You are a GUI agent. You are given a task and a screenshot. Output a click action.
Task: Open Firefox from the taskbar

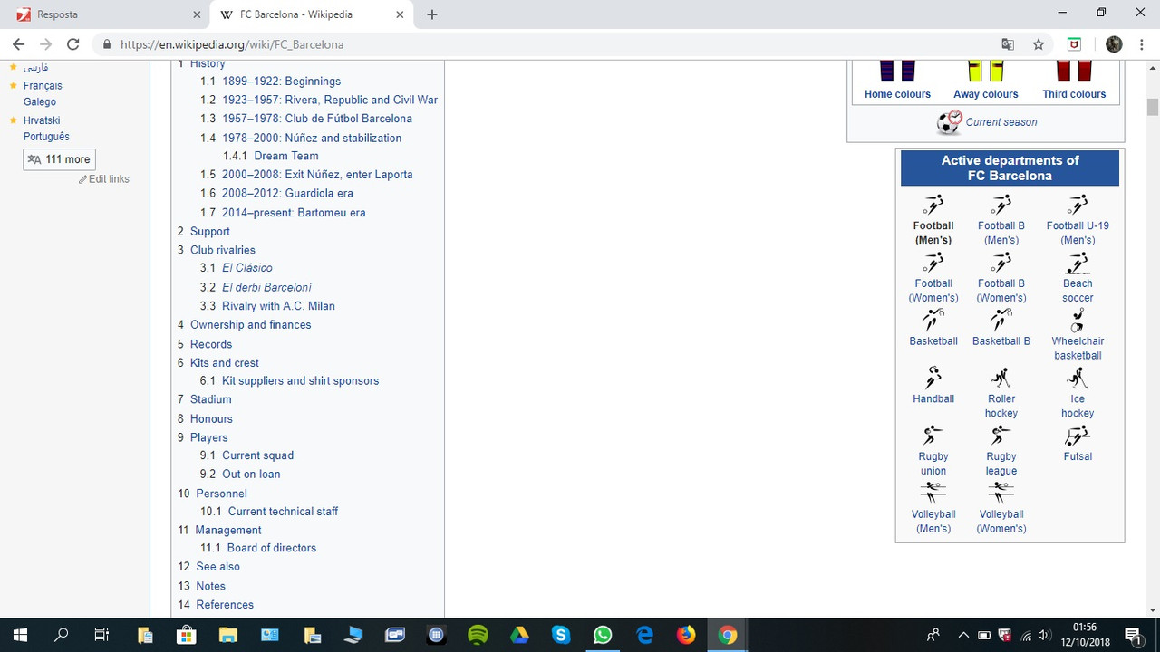686,635
